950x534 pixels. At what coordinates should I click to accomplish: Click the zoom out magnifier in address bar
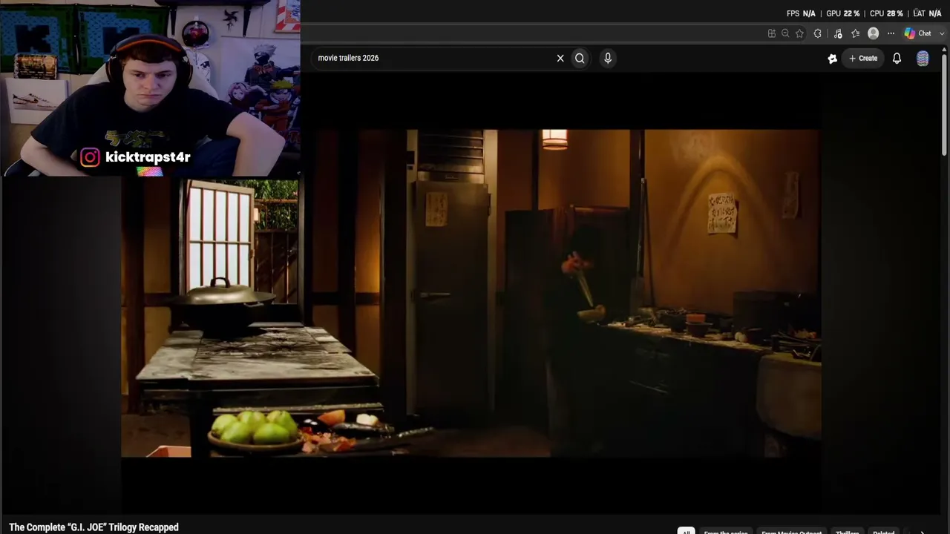tap(785, 33)
